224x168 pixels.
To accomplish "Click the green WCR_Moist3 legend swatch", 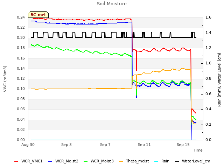I will coord(85,162).
